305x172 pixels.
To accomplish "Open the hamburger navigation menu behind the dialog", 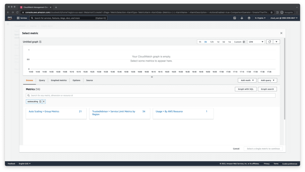I will (x=8, y=24).
